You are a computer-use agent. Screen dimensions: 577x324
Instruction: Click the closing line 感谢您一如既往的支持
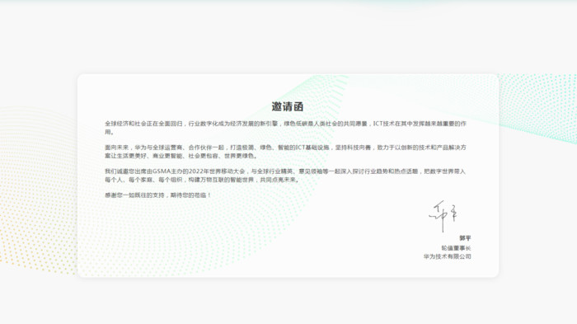coord(158,195)
